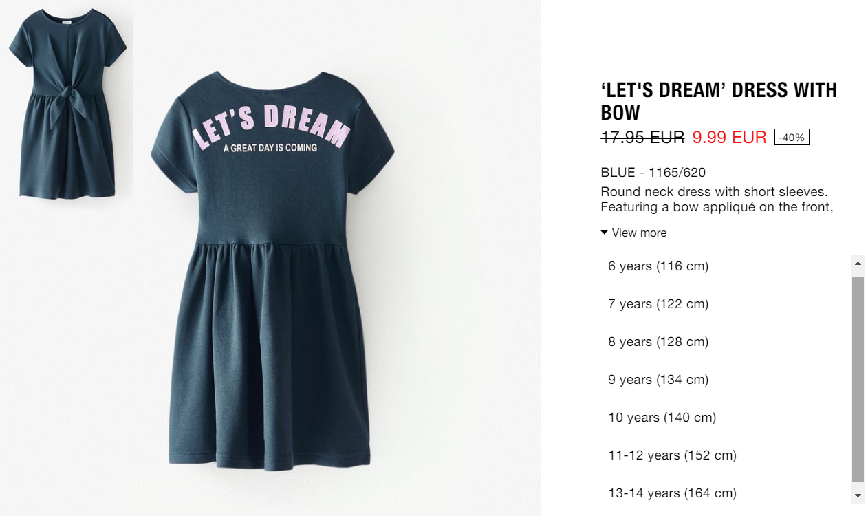The height and width of the screenshot is (516, 868).
Task: Click the 9.99 EUR sale price
Action: [729, 137]
